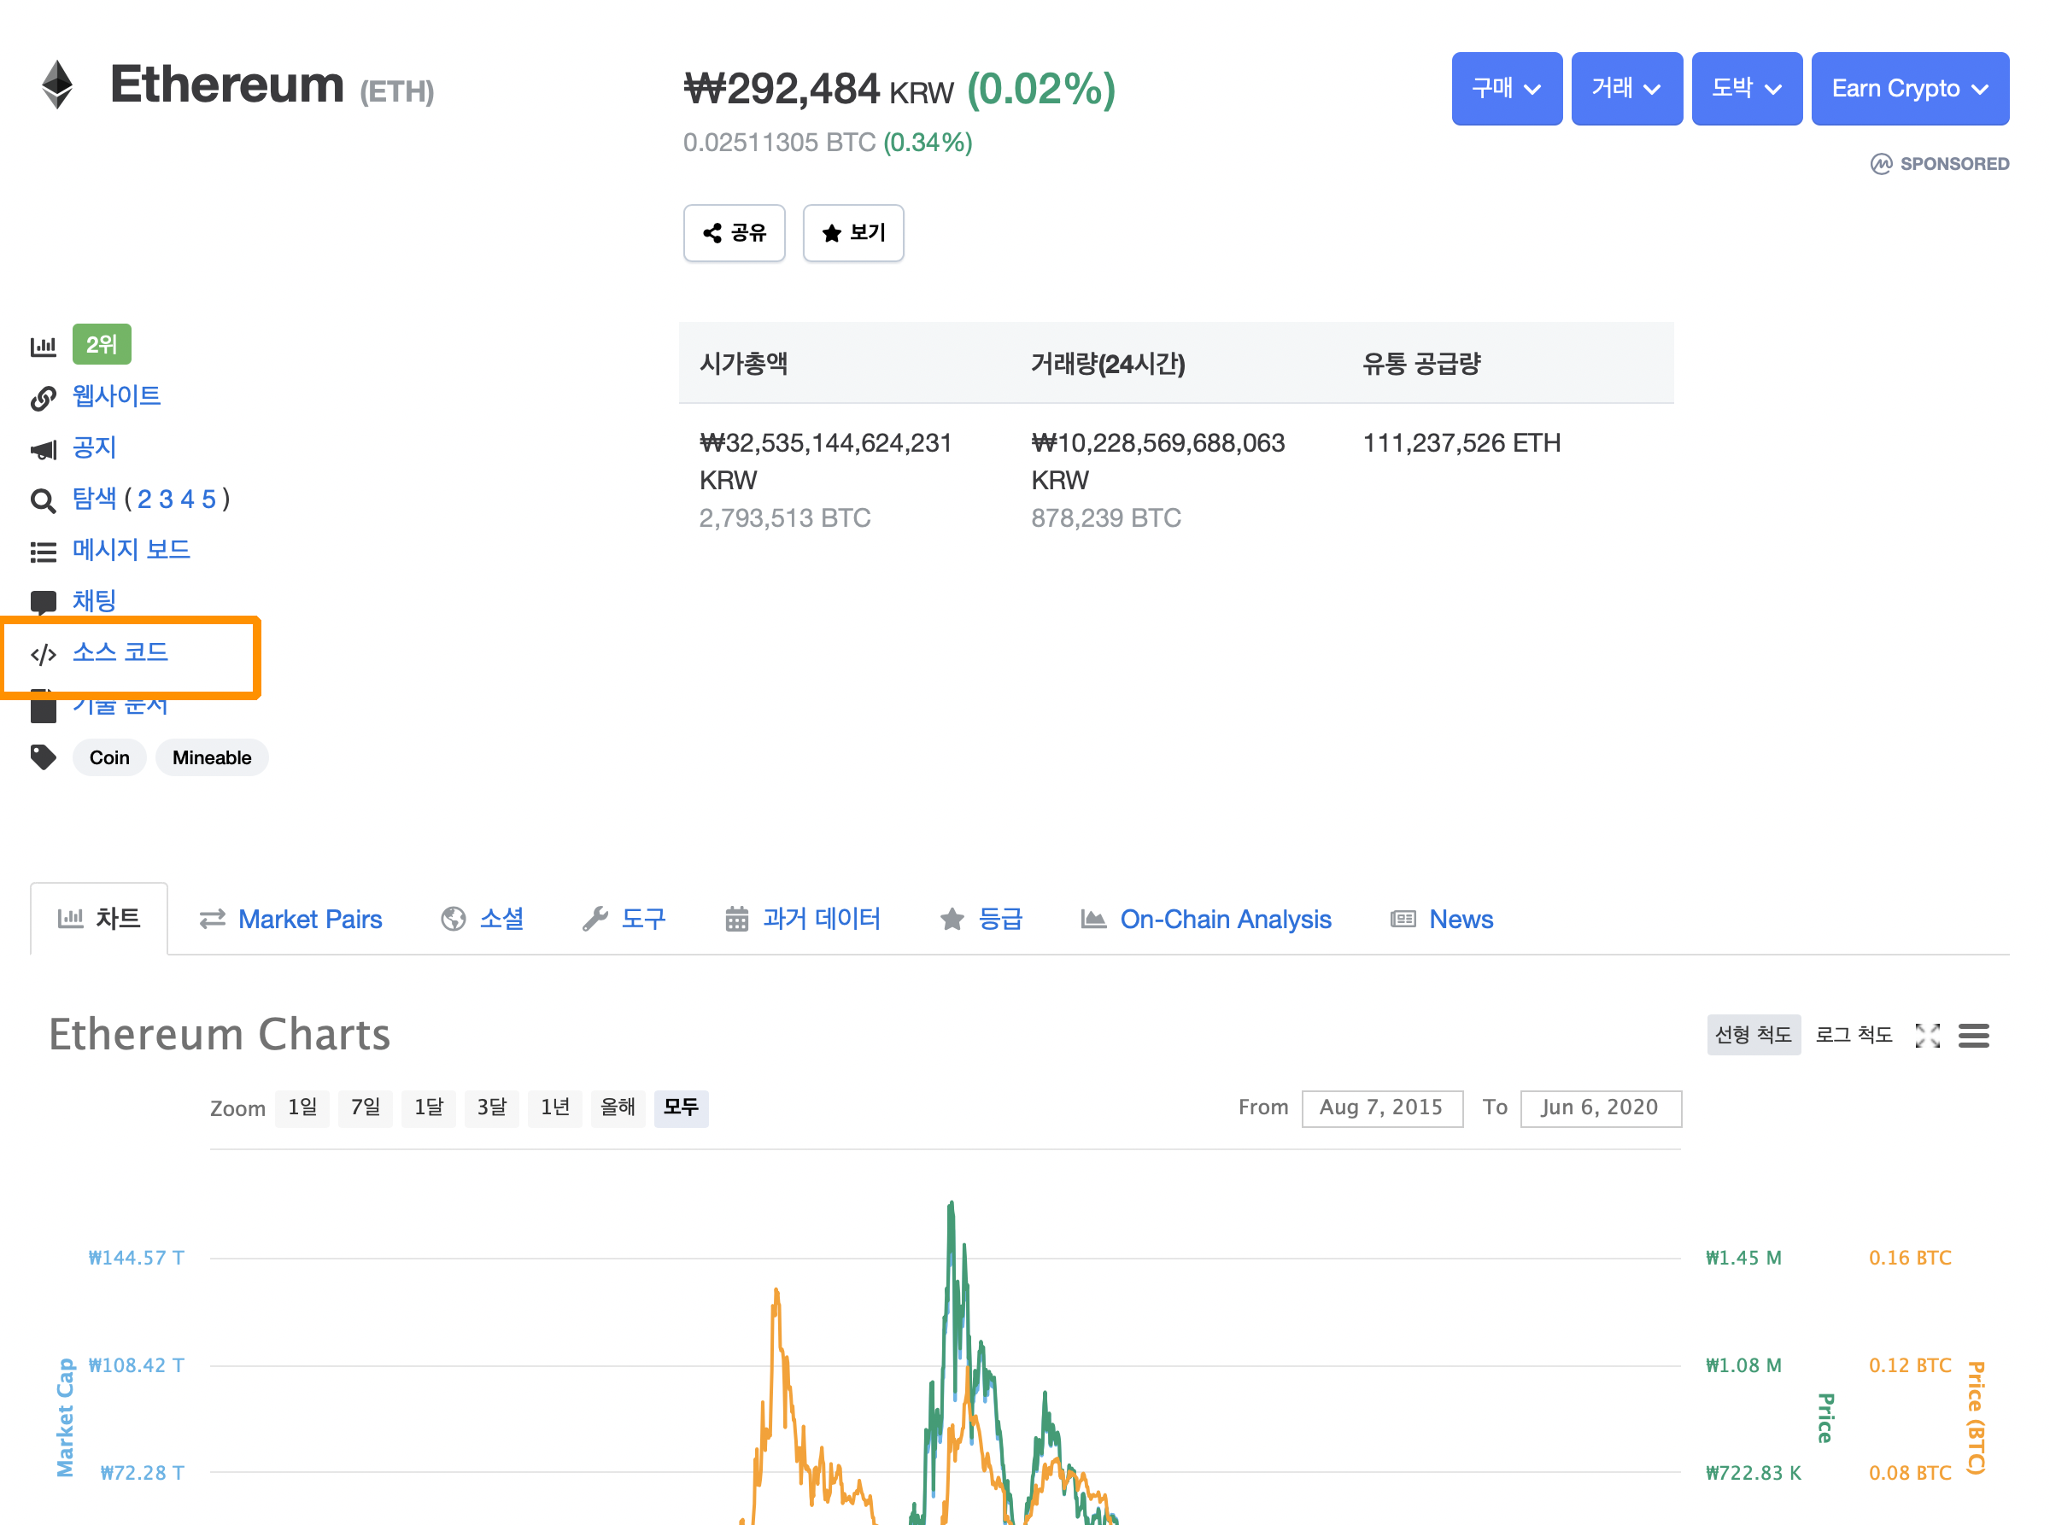Viewport: 2050px width, 1525px height.
Task: Open the 소스 코드 link
Action: tap(120, 652)
